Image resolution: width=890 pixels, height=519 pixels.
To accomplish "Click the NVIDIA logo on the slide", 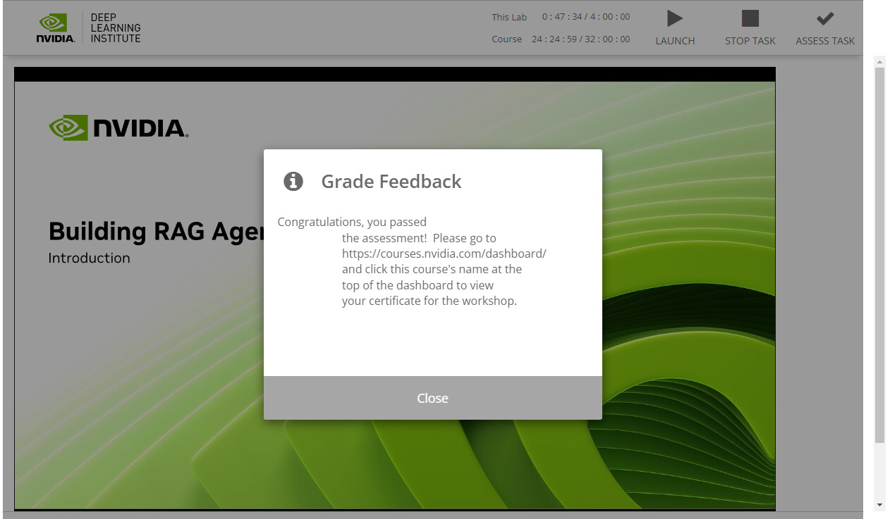I will pos(118,127).
